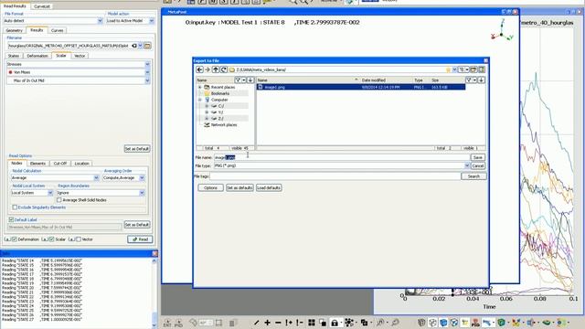Toggle the Deformation checkbox
585x329 pixels.
[x=15, y=239]
